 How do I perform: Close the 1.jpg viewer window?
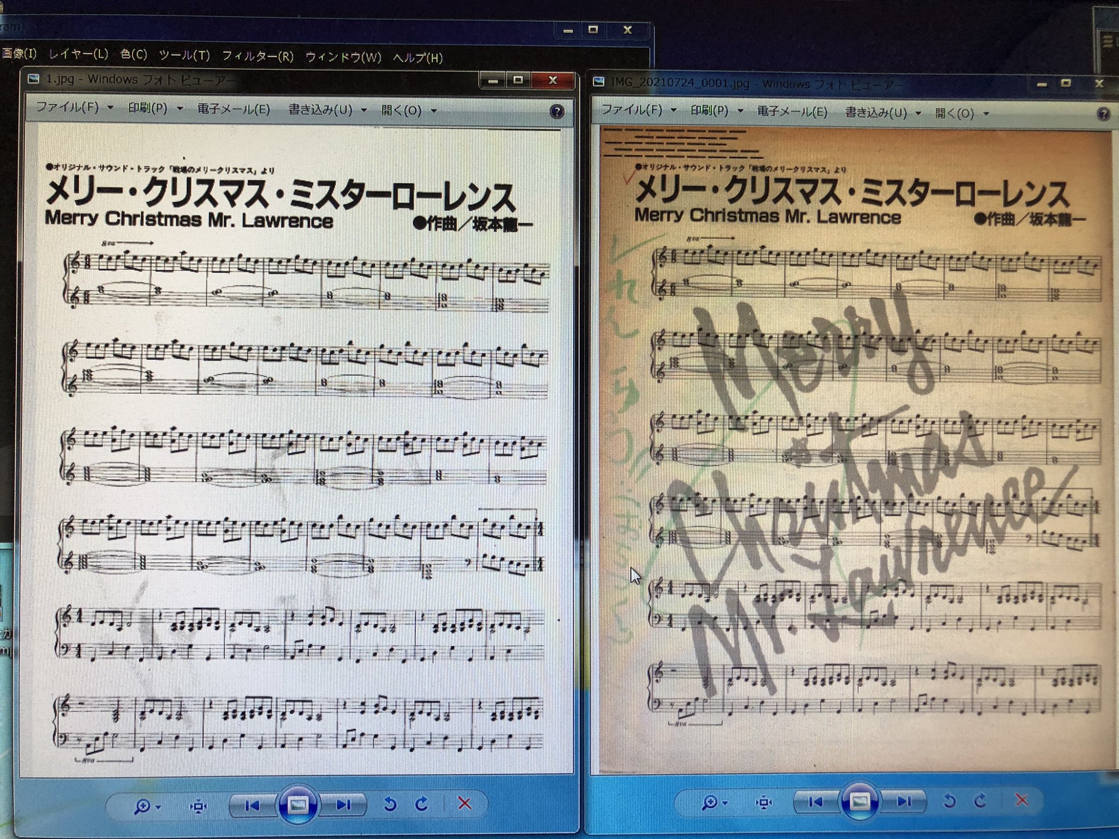[x=552, y=80]
